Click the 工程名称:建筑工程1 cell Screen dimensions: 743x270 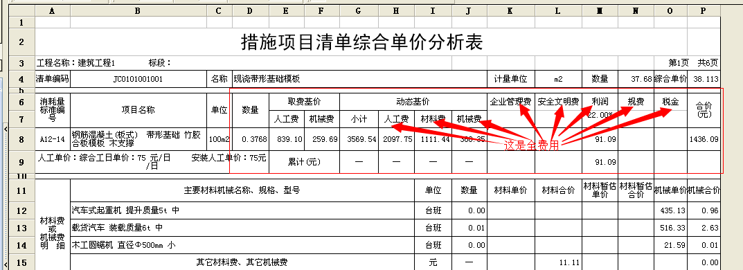click(x=75, y=63)
